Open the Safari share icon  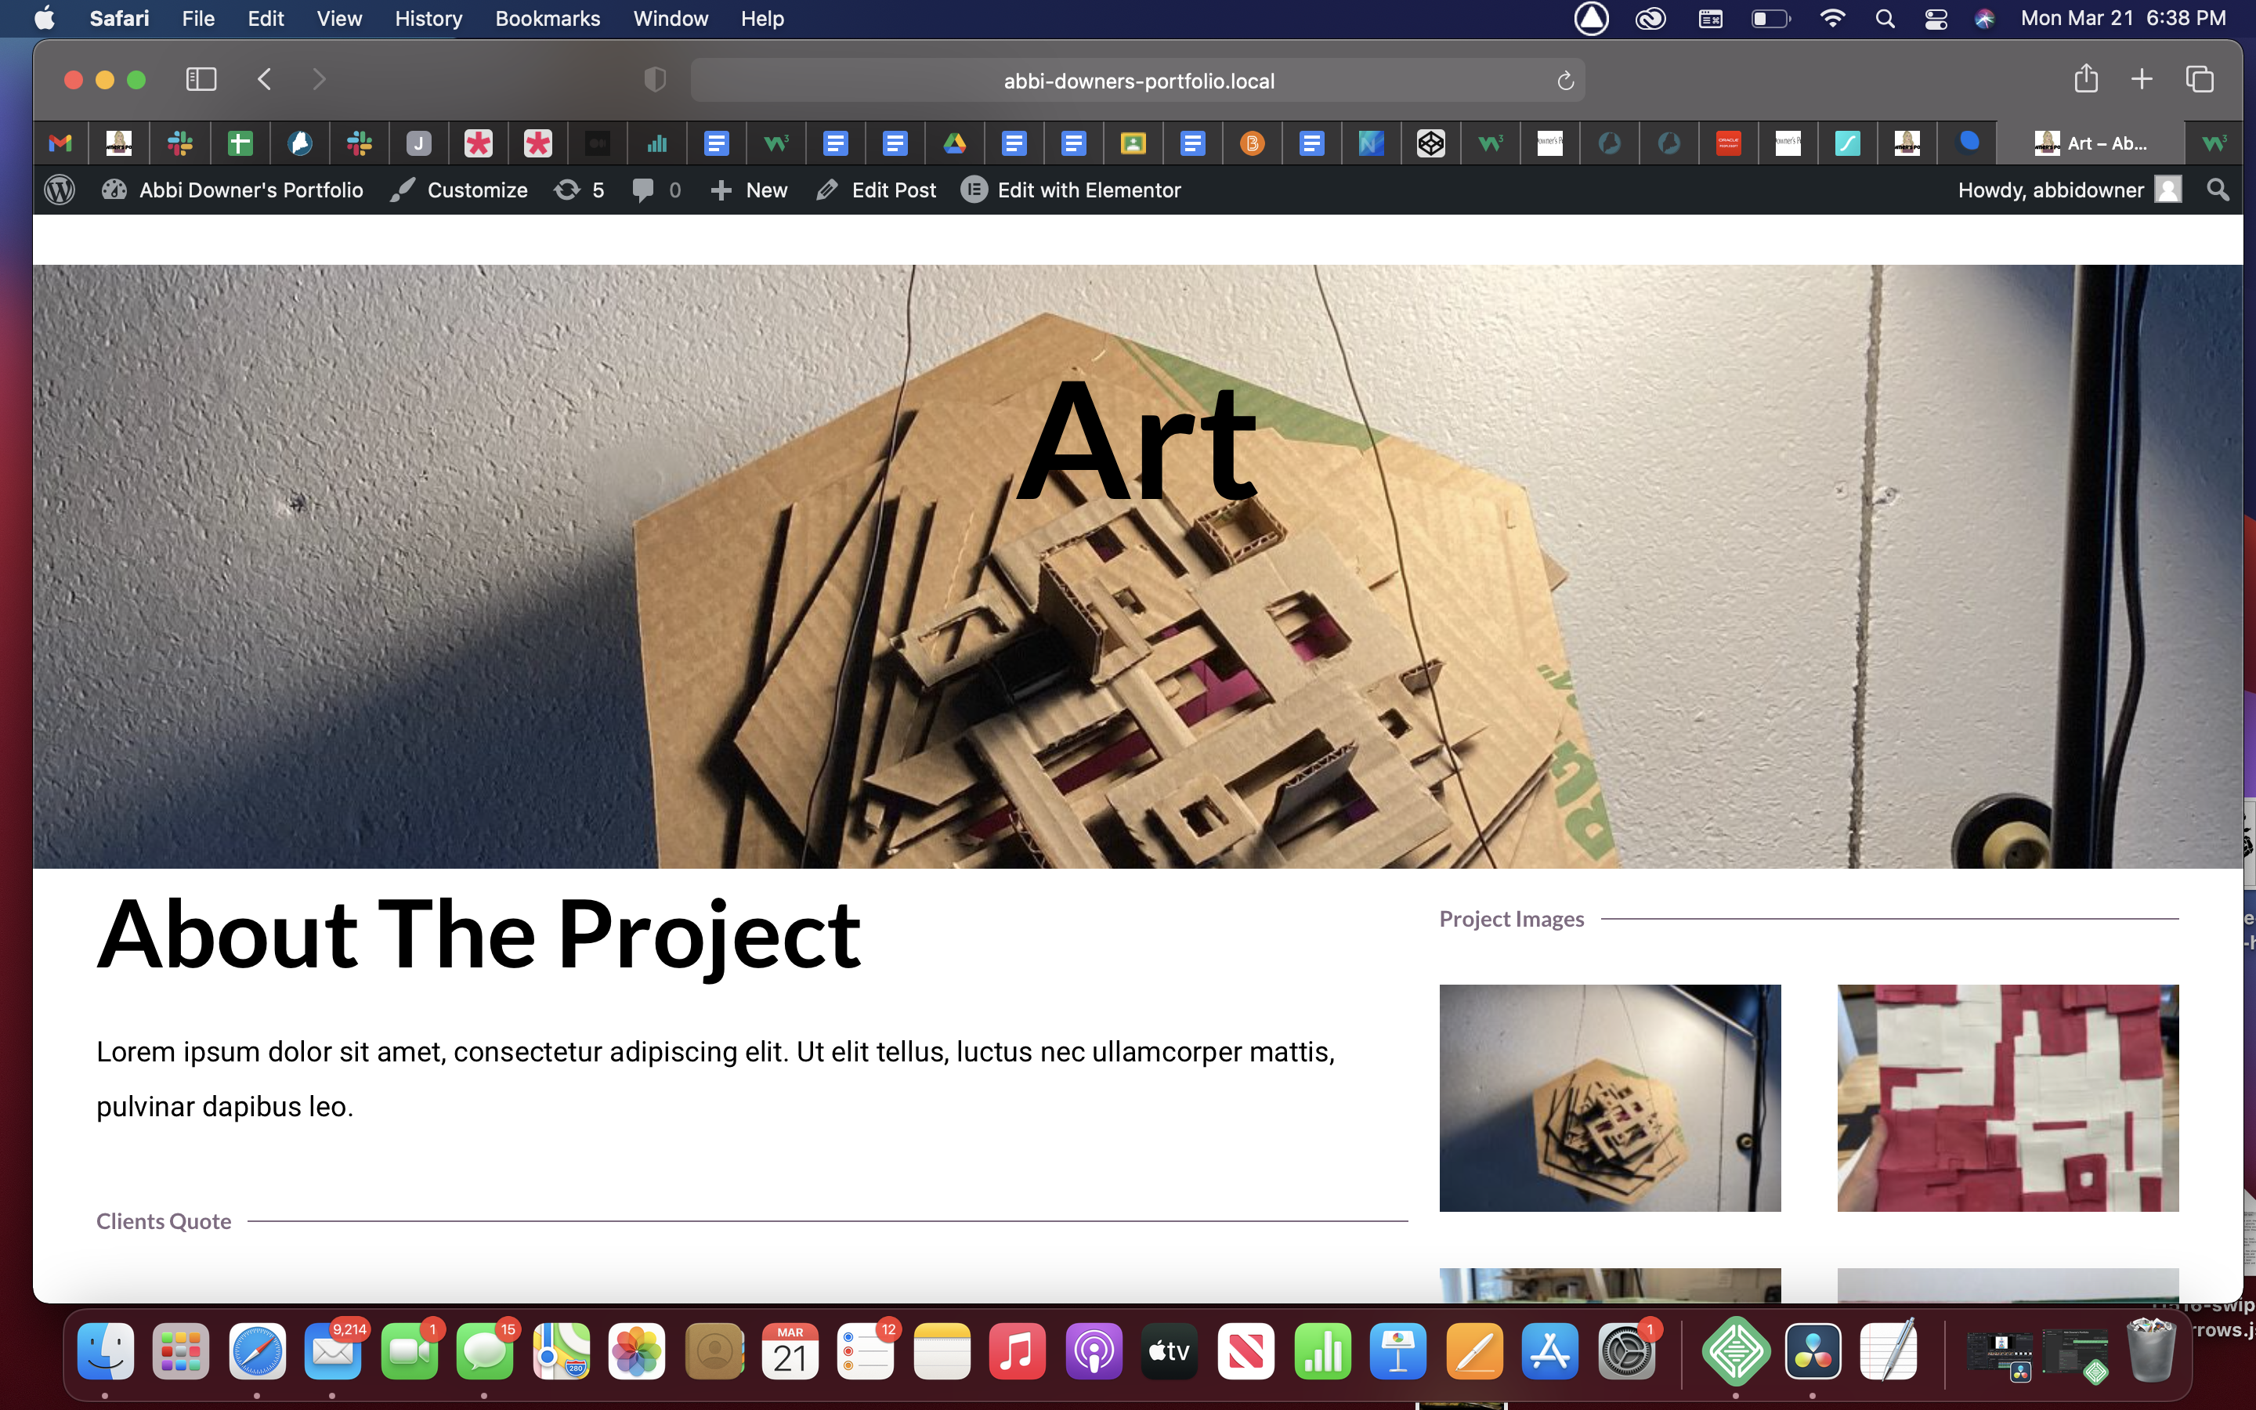point(2085,79)
